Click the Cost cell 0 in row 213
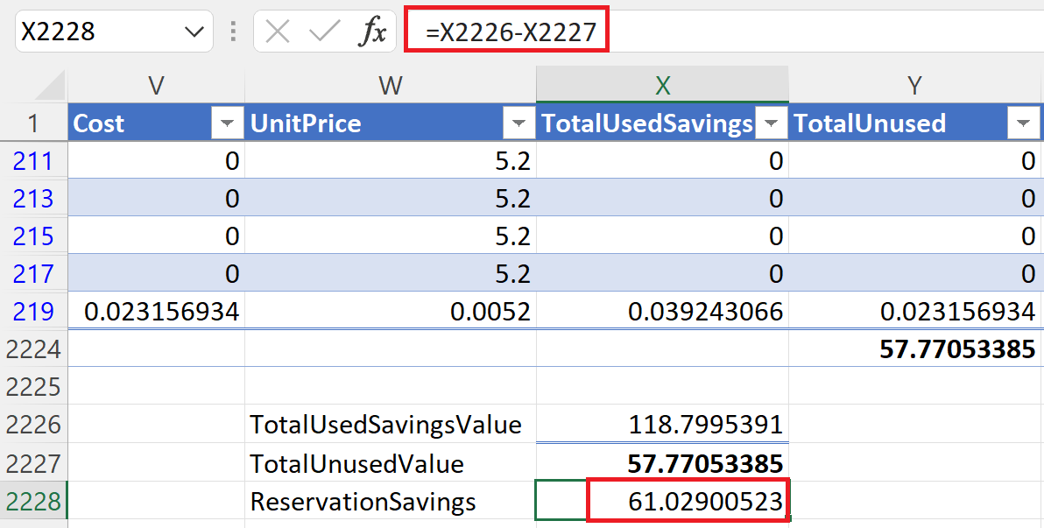The width and height of the screenshot is (1044, 528). tap(157, 199)
